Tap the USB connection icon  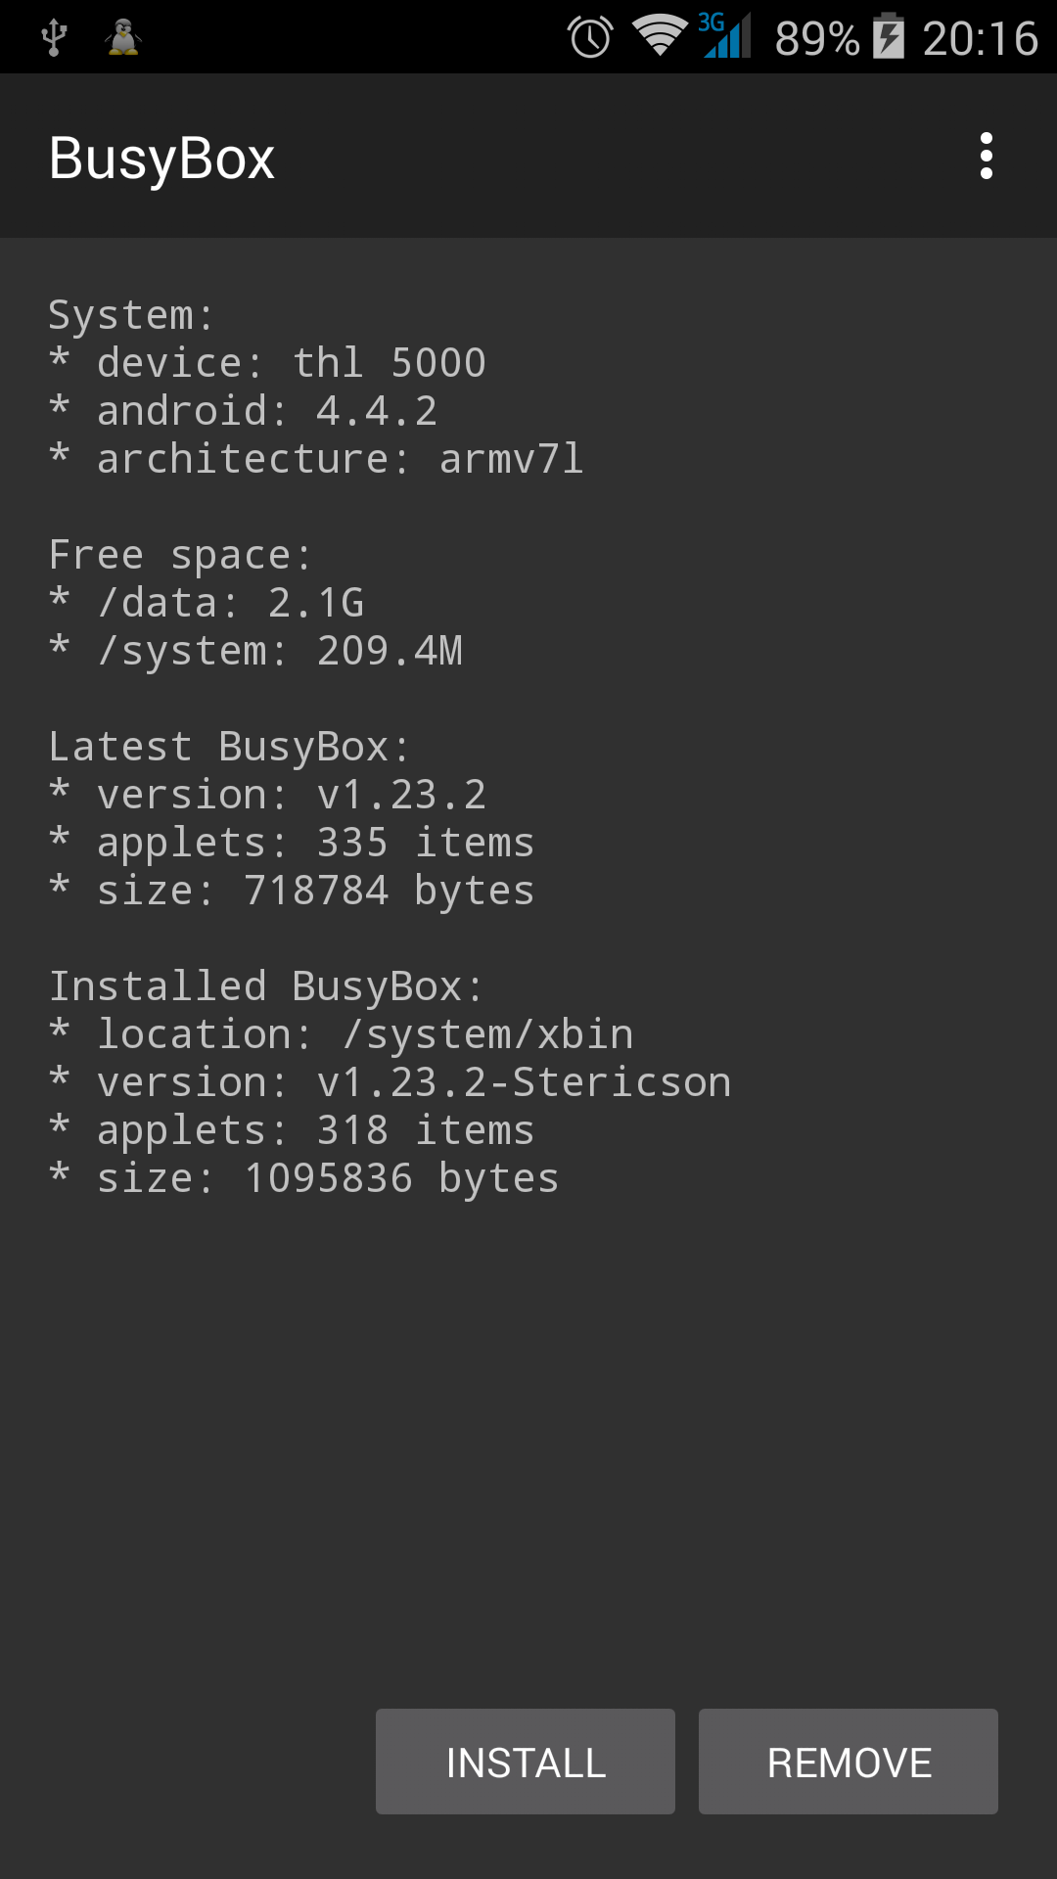tap(56, 39)
